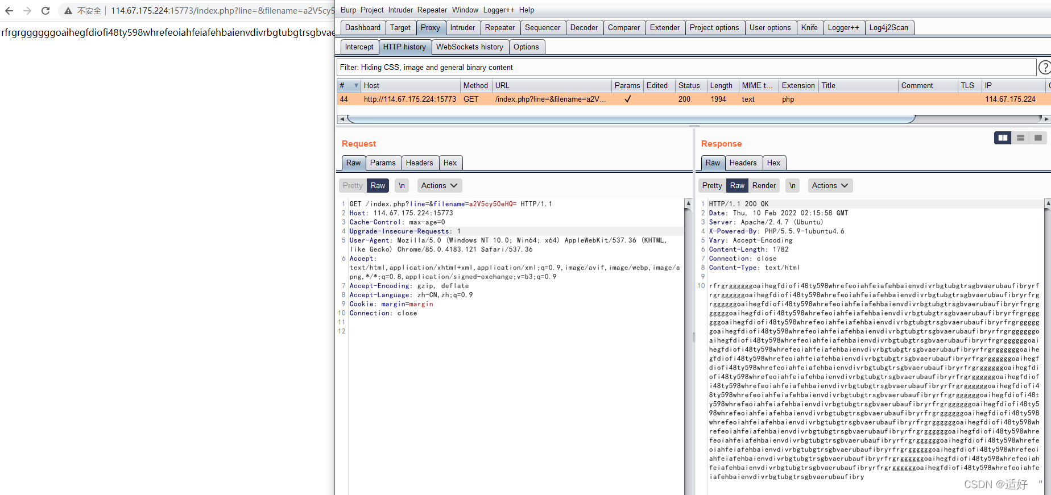Screen dimensions: 1051x495
Task: Open the Request Params tab
Action: [x=383, y=163]
